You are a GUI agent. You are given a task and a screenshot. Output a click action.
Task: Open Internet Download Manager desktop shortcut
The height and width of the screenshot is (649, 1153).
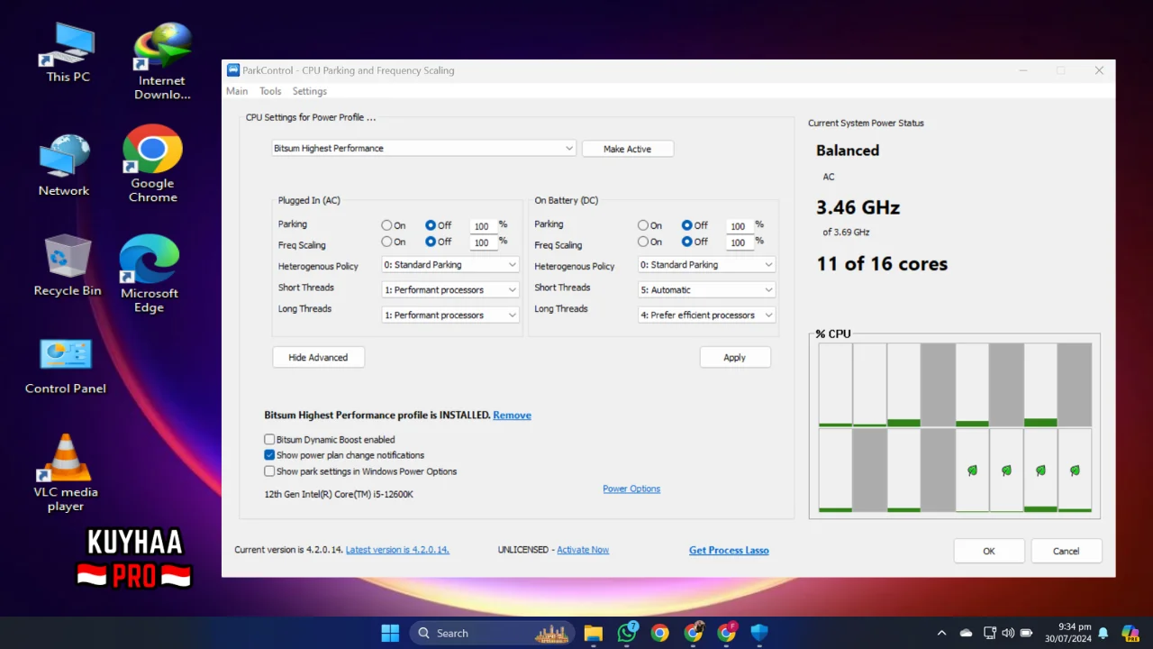(x=162, y=61)
